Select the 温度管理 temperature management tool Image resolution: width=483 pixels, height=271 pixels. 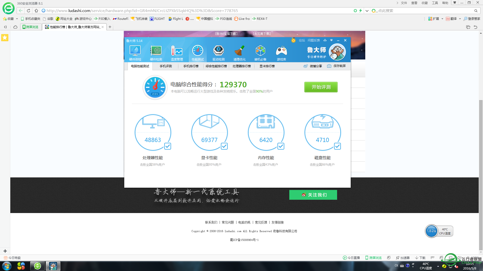tap(177, 52)
